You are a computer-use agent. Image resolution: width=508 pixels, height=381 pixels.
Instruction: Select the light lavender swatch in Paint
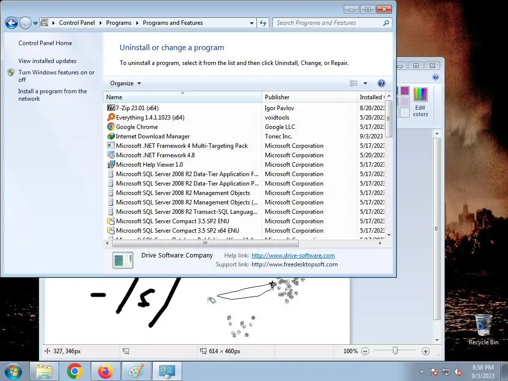[x=405, y=101]
